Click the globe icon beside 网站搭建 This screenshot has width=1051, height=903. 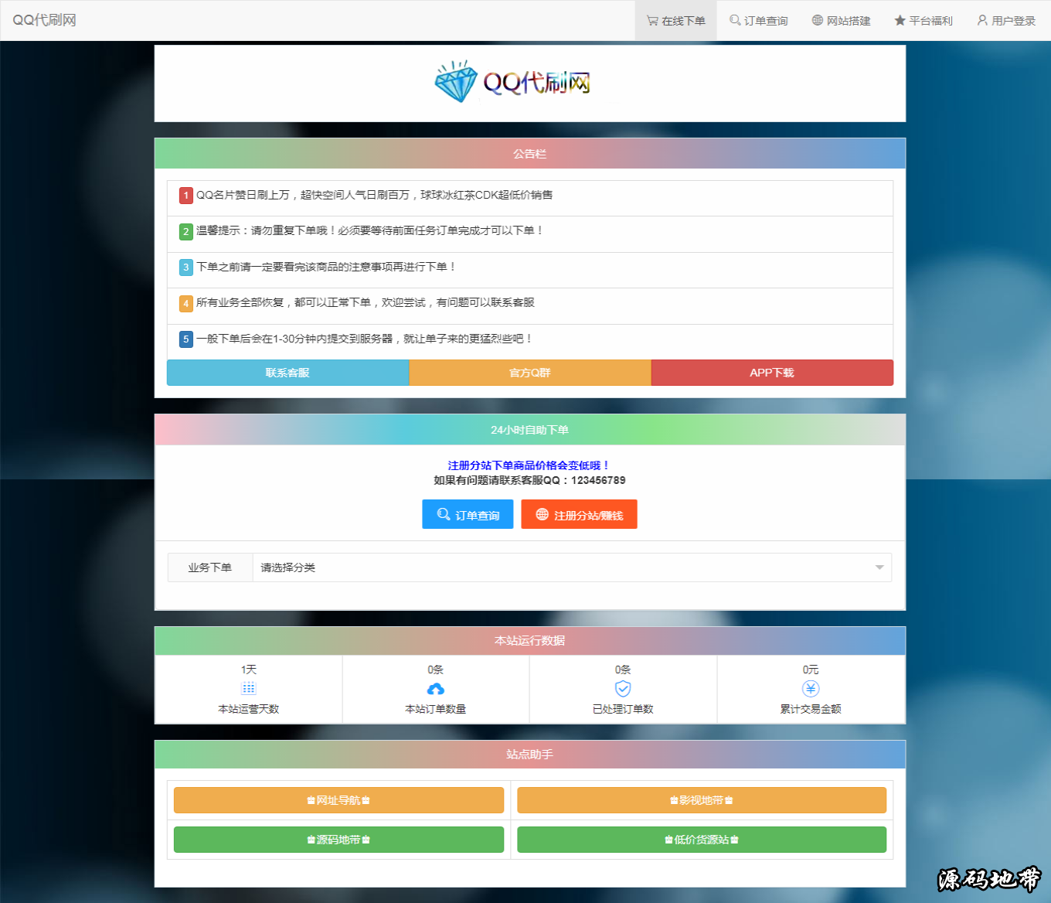click(x=818, y=20)
